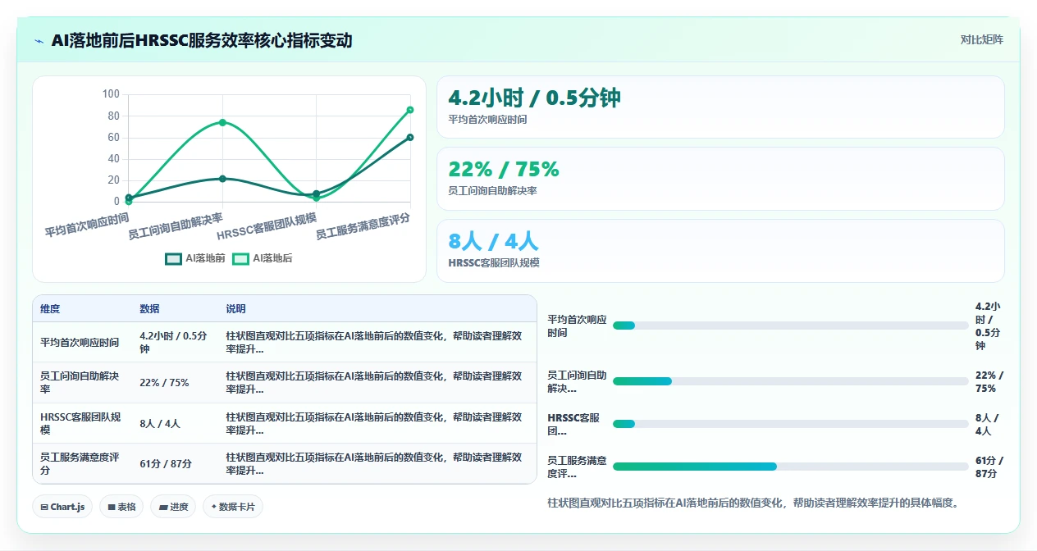The image size is (1037, 551).
Task: Click the Chart.js tag icon
Action: (44, 508)
